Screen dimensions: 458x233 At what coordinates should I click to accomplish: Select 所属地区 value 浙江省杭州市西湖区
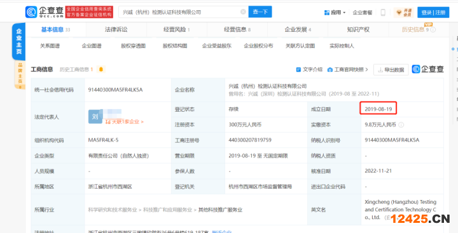(110, 187)
